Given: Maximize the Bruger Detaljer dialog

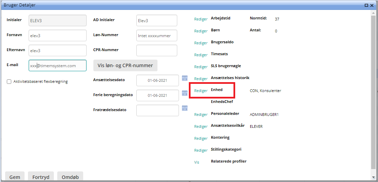Looking at the screenshot, I should 366,5.
